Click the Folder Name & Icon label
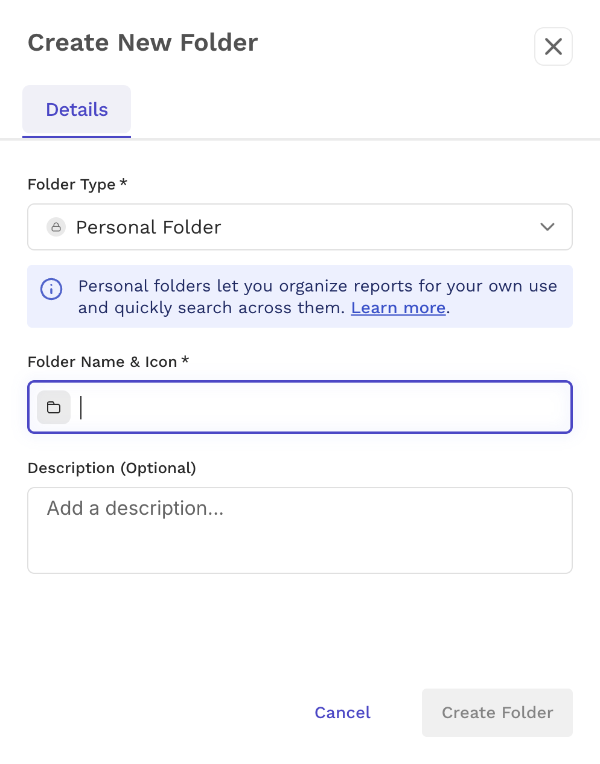Viewport: 600px width, 764px height. pos(103,362)
